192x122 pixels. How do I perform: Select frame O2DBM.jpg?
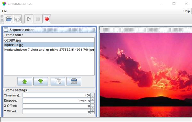click(49, 40)
